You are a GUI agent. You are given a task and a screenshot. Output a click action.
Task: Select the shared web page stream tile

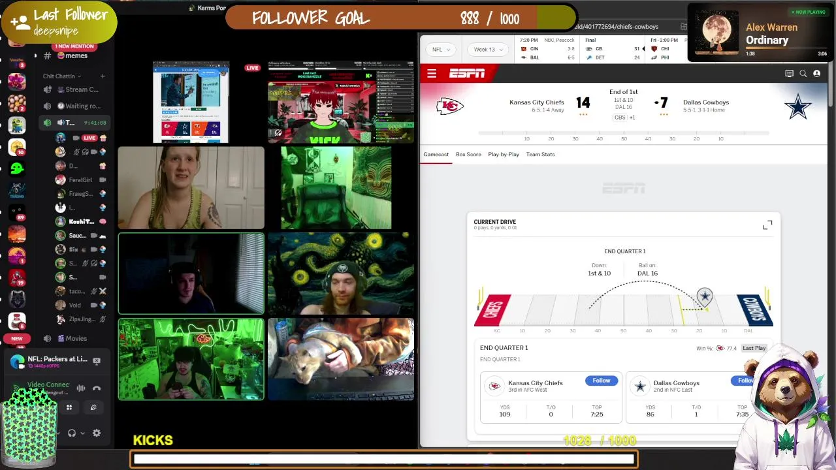[x=191, y=102]
